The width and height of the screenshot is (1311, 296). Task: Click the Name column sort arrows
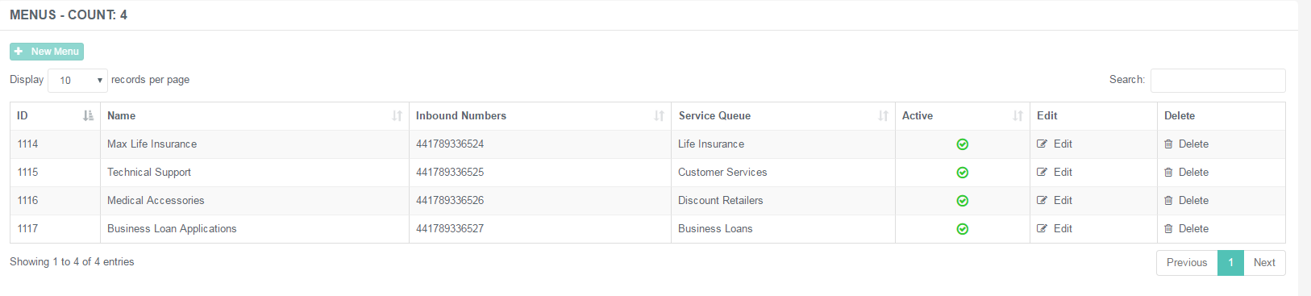pos(397,115)
